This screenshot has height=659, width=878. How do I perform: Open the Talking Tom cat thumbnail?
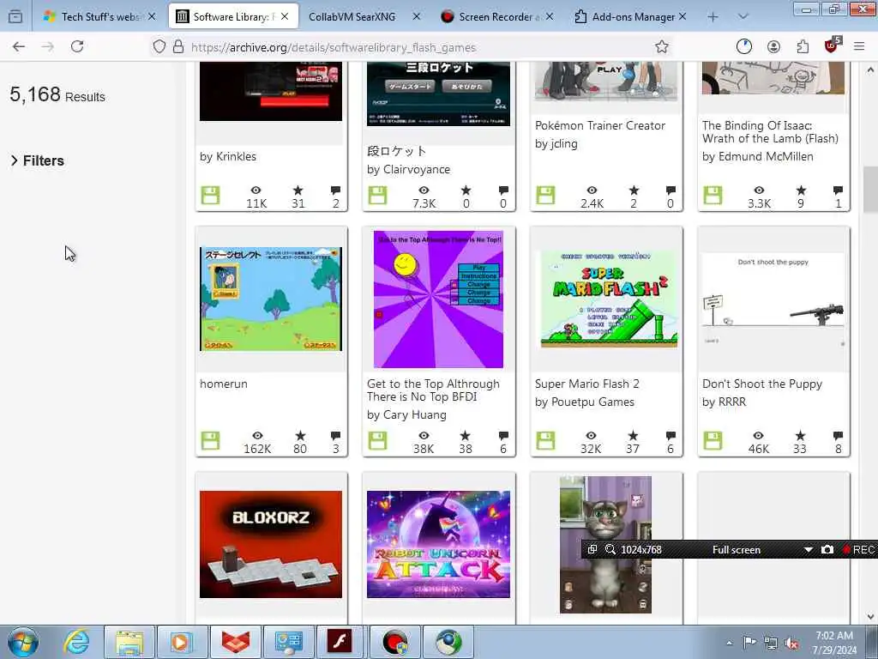[x=606, y=545]
